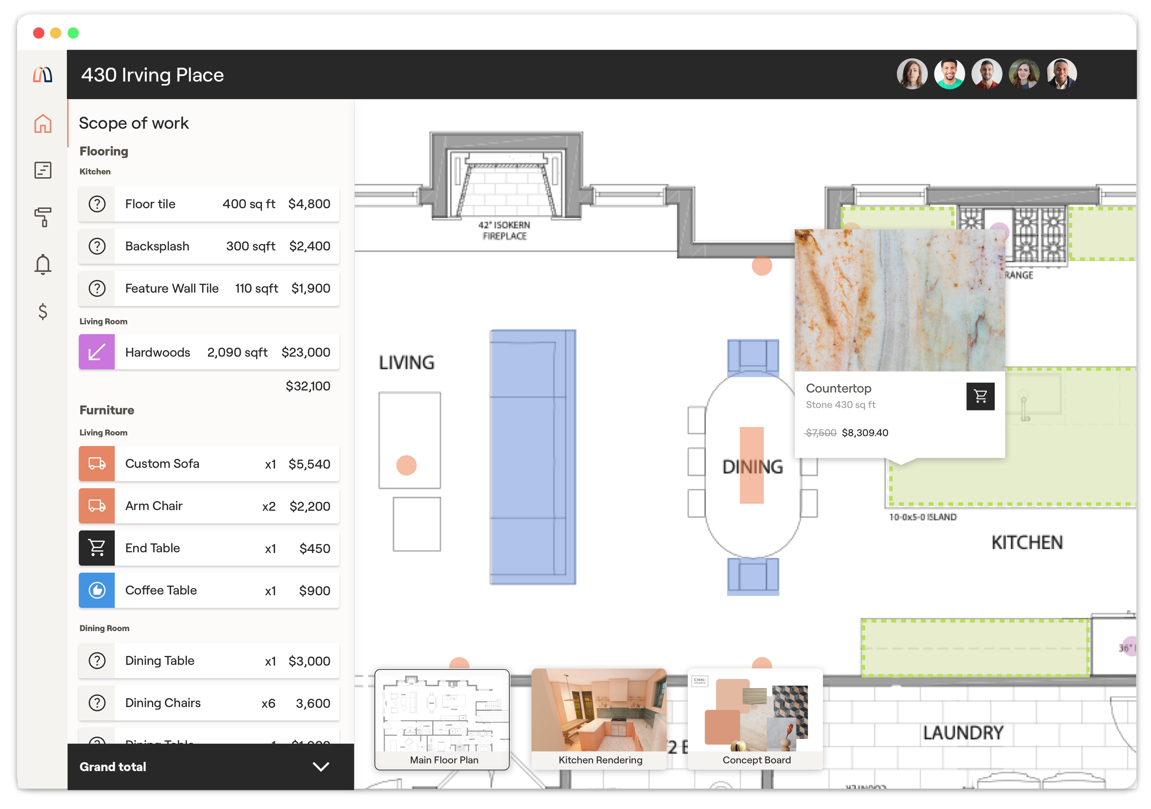Click the purple arrow icon on Hardwoods item
The height and width of the screenshot is (809, 1151).
[x=96, y=352]
